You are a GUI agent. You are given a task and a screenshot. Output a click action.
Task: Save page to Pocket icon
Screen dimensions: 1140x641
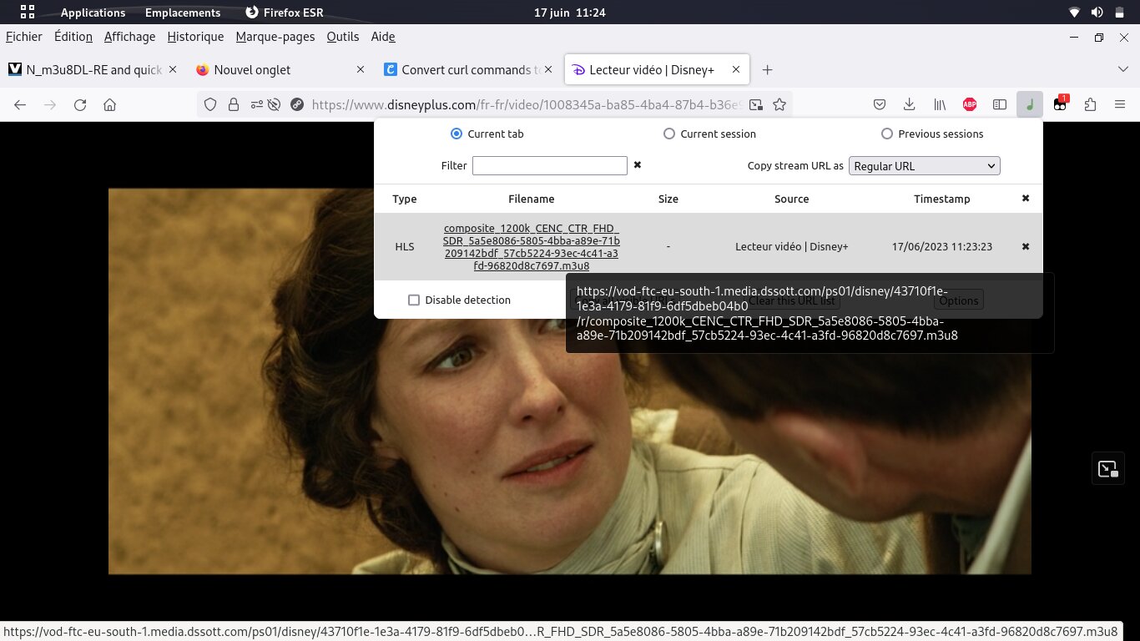[x=880, y=104]
